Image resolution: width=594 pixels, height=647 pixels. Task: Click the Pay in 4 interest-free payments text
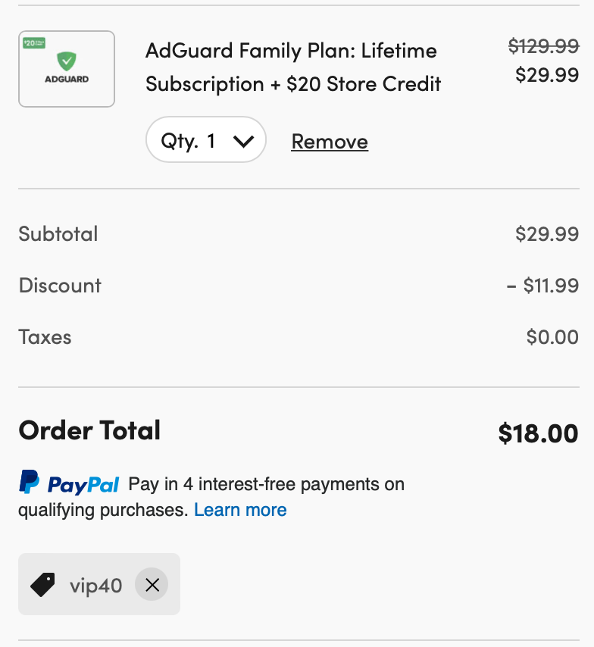[x=266, y=484]
